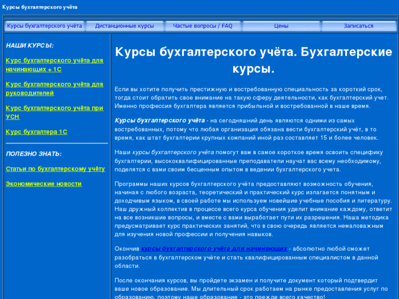The width and height of the screenshot is (399, 299).
Task: Open course link 'для начинающих + 1С' in sidebar
Action: click(54, 65)
